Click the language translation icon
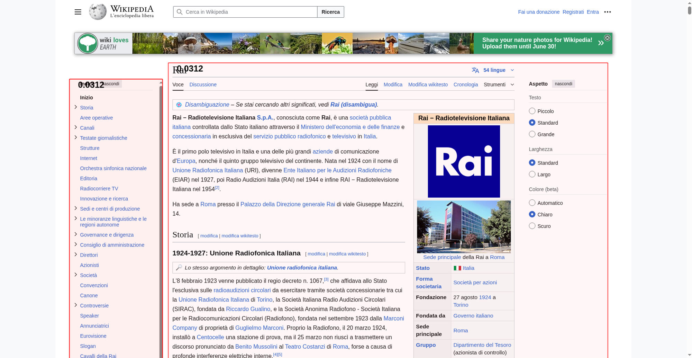This screenshot has width=692, height=358. (475, 70)
